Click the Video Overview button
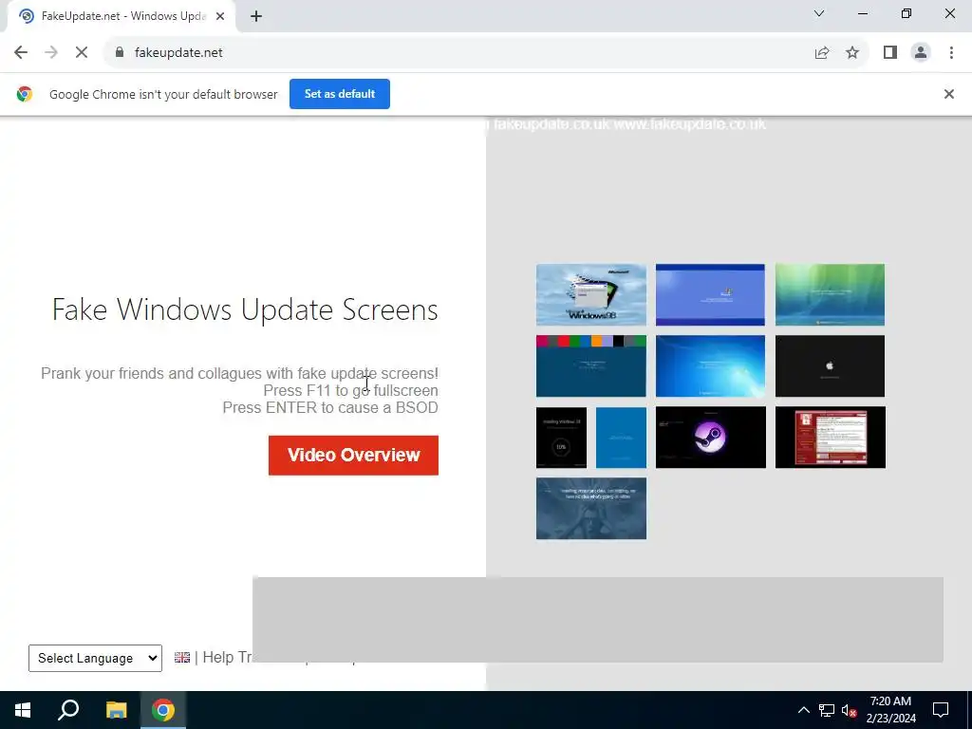This screenshot has width=972, height=729. [x=353, y=456]
